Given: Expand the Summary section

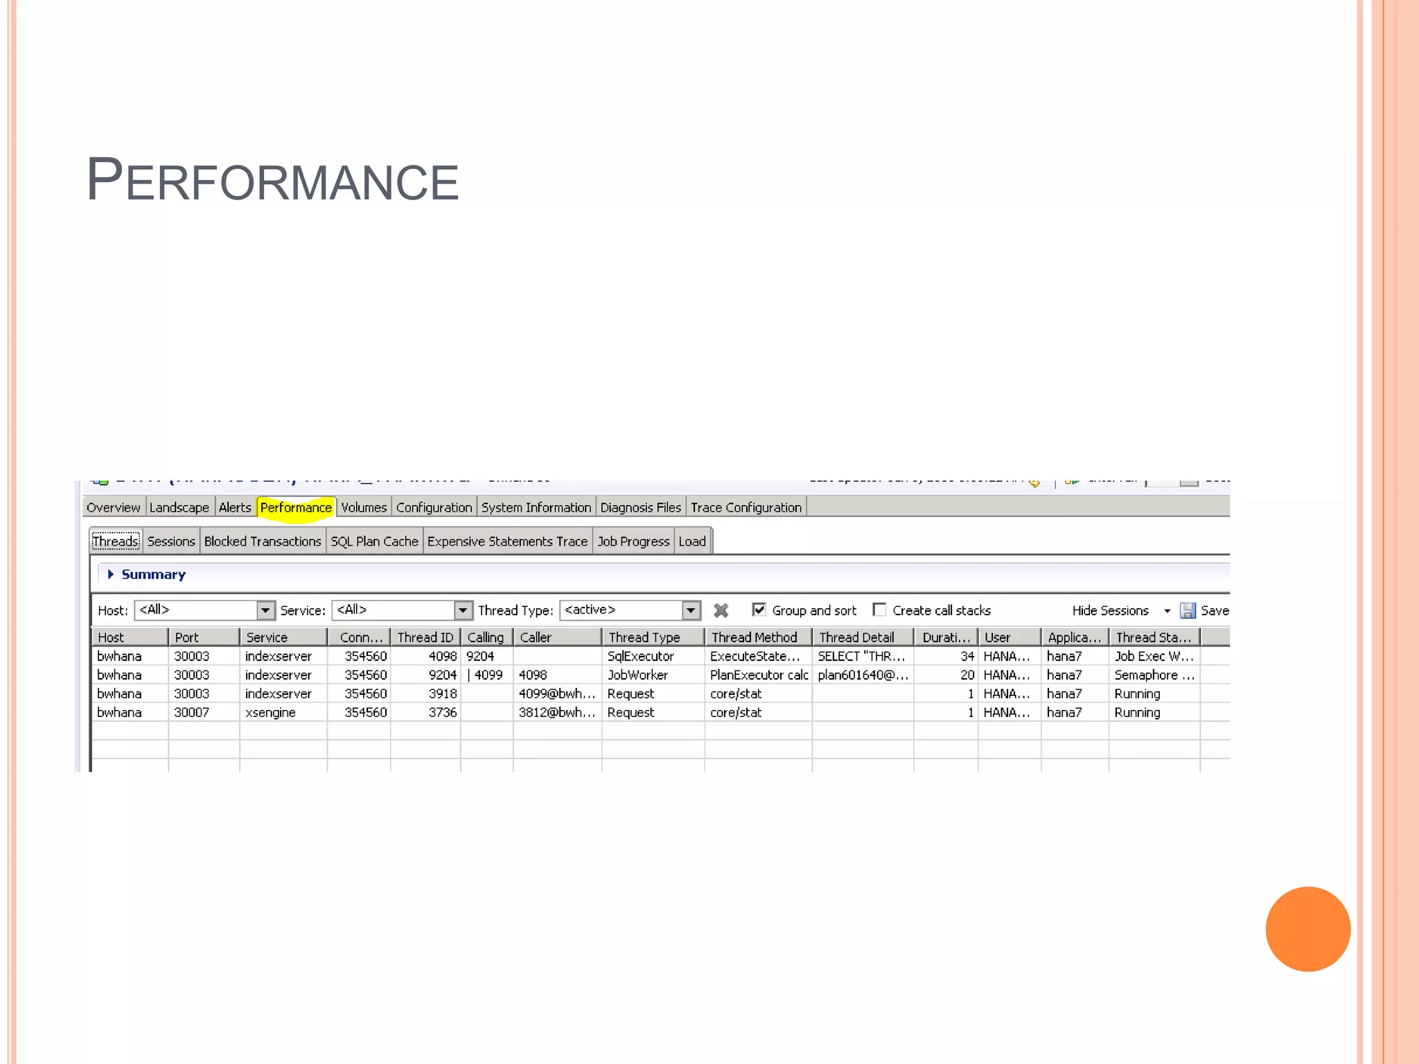Looking at the screenshot, I should pyautogui.click(x=111, y=574).
